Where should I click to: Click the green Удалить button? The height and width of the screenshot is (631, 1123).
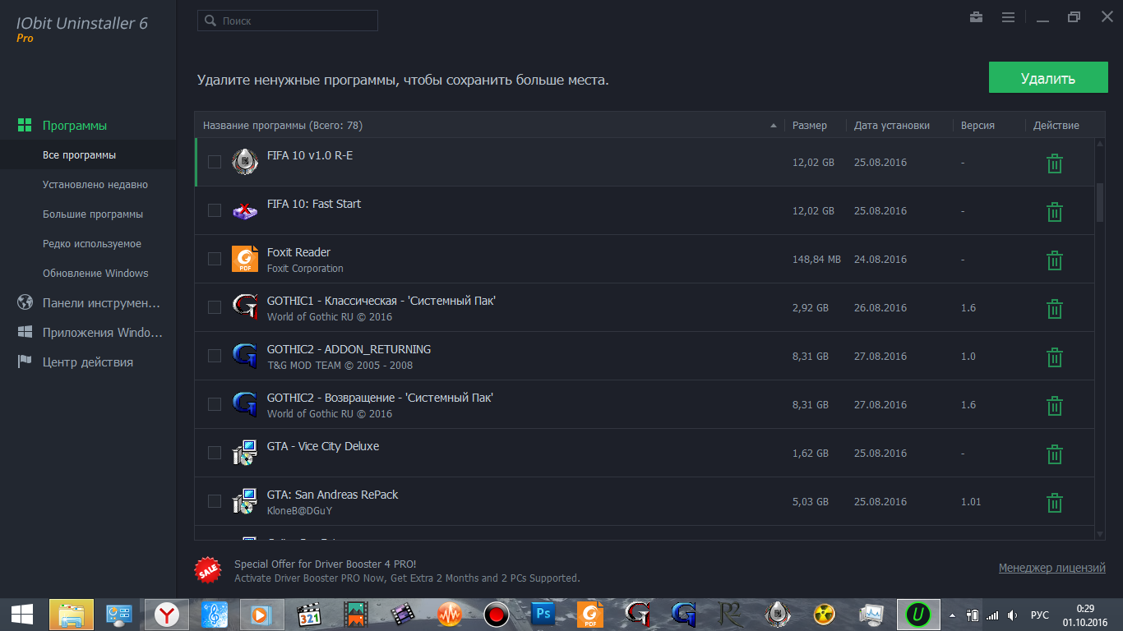point(1048,79)
